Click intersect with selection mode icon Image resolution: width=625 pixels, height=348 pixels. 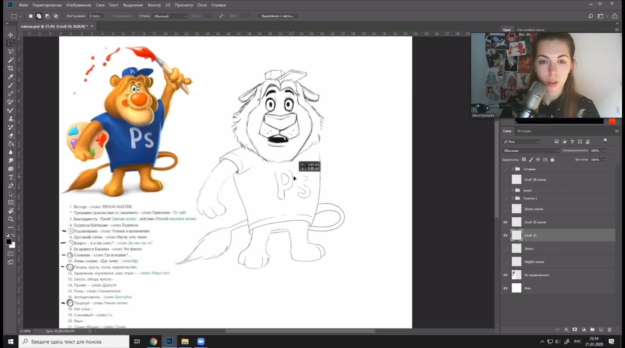pyautogui.click(x=56, y=16)
